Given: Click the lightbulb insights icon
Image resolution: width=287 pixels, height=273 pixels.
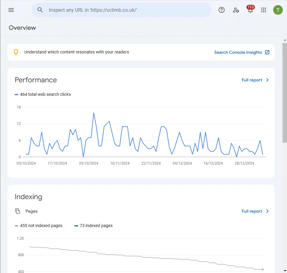Looking at the screenshot, I should click(16, 52).
